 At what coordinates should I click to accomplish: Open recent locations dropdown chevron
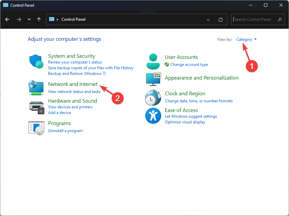(29, 19)
